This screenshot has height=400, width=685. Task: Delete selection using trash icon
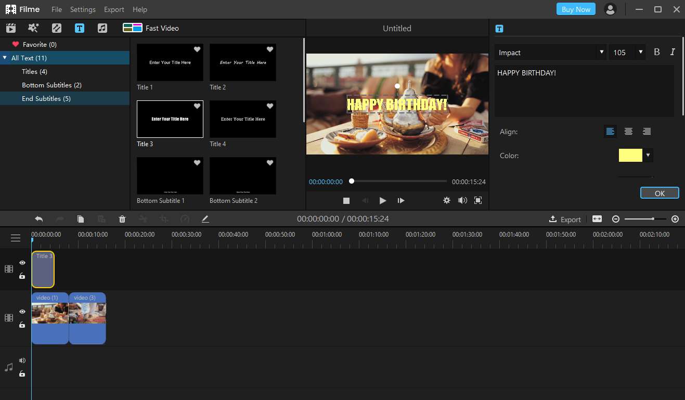click(122, 219)
